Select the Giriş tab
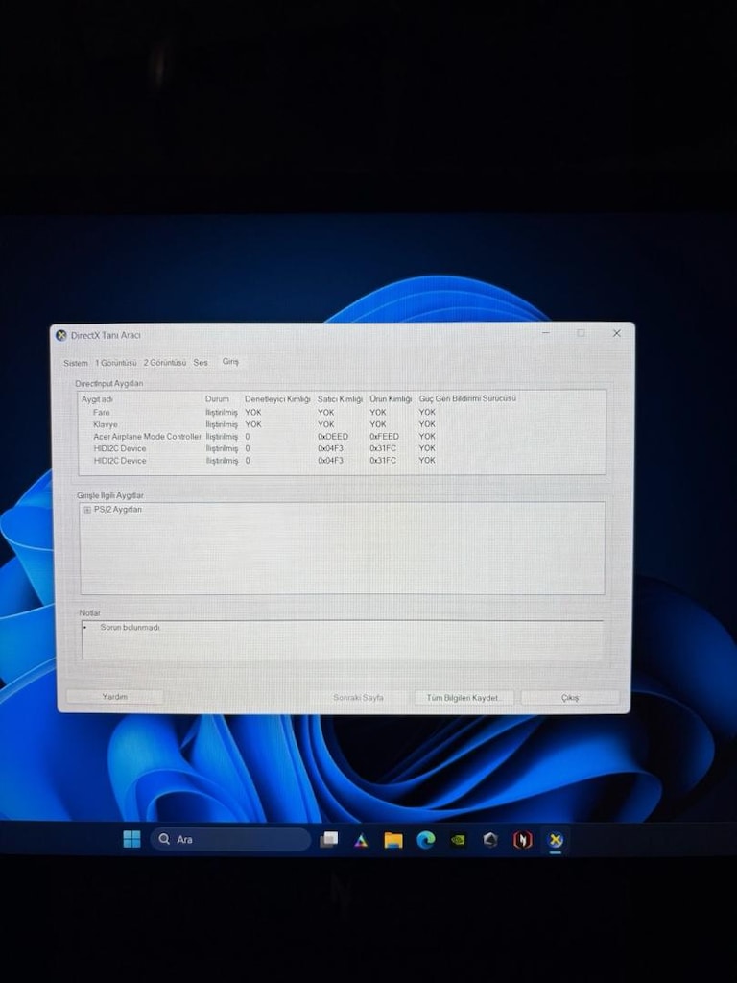Screen dimensions: 737x983 tap(230, 362)
